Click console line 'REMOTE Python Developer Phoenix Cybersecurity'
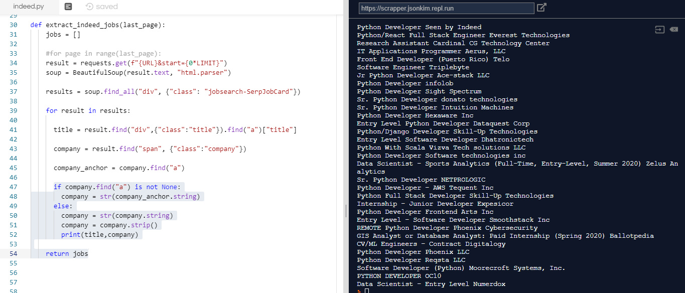 (x=447, y=228)
